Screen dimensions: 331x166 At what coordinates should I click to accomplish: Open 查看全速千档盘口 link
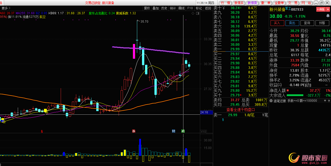pyautogui.click(x=241, y=110)
